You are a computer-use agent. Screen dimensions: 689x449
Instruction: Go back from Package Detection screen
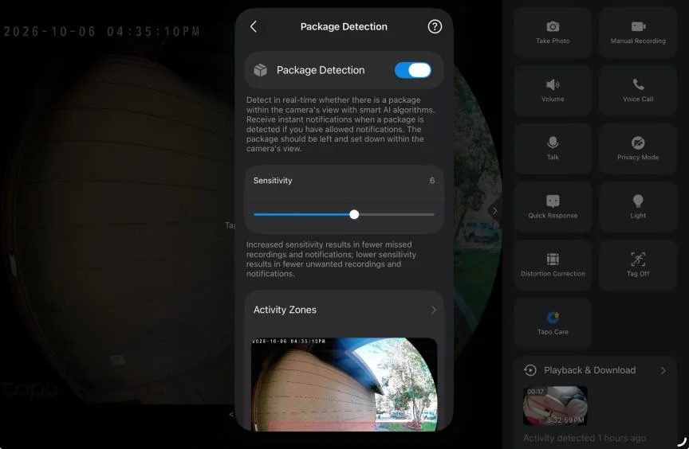[x=254, y=27]
